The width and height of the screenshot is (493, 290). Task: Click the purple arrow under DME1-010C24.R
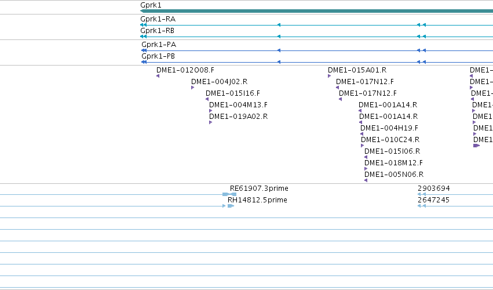[x=362, y=146]
